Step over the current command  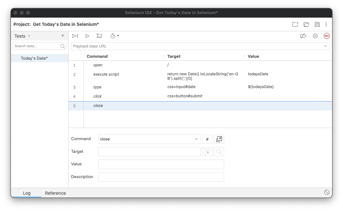pyautogui.click(x=99, y=36)
